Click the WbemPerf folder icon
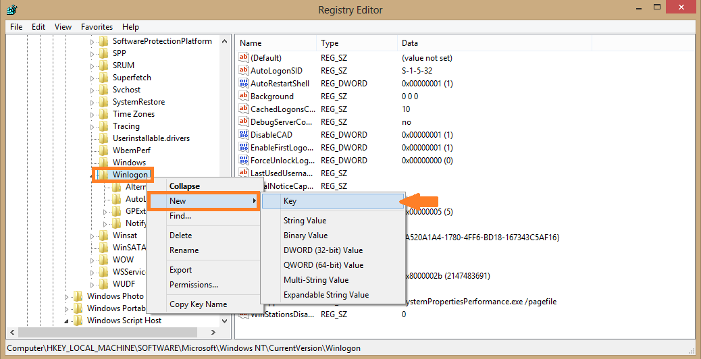701x359 pixels. [x=104, y=150]
